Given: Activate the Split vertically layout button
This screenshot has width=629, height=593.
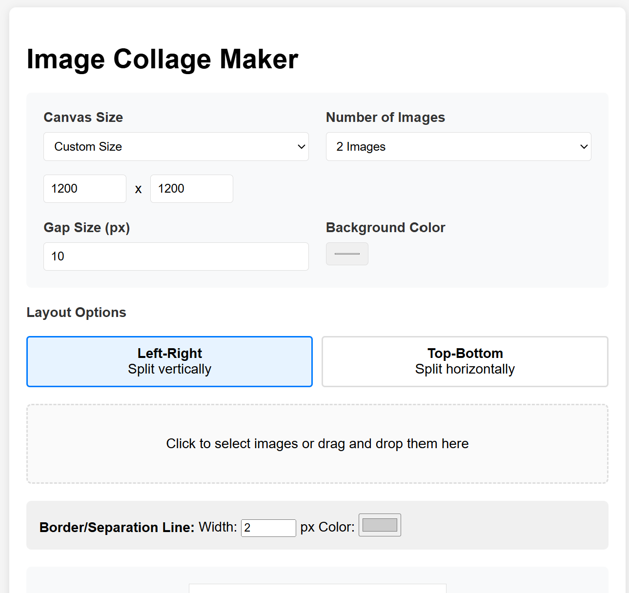Looking at the screenshot, I should click(x=169, y=361).
